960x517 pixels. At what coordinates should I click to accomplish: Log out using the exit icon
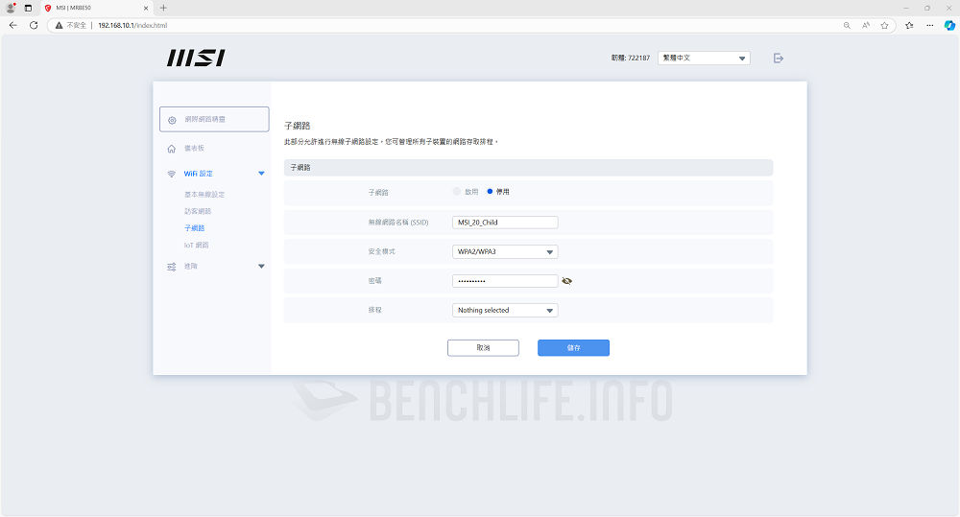pos(779,59)
